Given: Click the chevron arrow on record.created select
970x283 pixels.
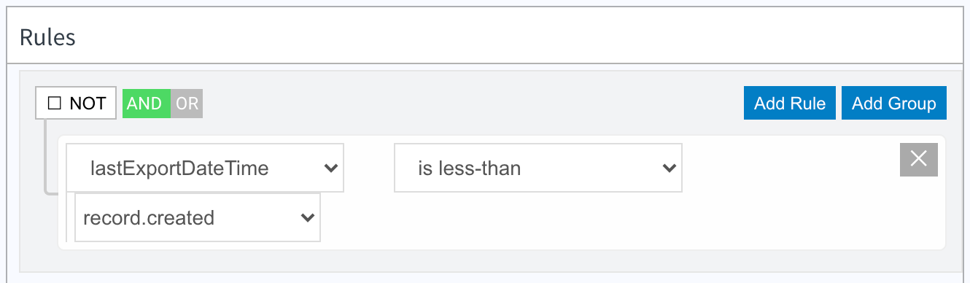Looking at the screenshot, I should (307, 218).
